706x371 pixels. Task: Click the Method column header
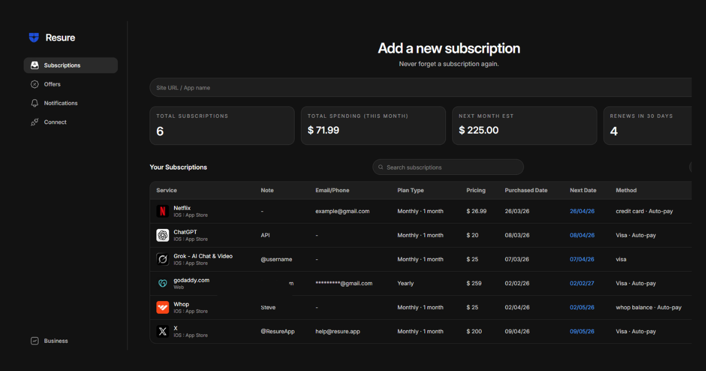tap(626, 190)
